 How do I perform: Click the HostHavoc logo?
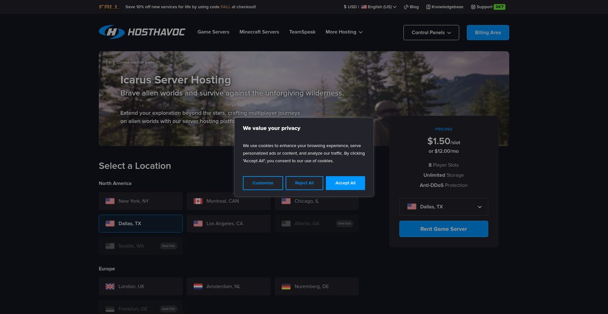coord(142,32)
